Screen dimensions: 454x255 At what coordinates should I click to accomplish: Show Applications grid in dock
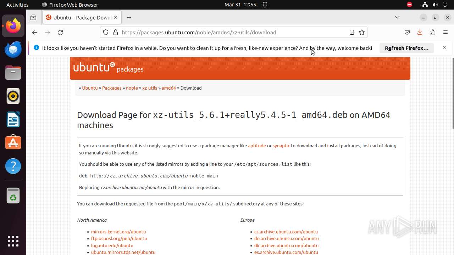[13, 241]
